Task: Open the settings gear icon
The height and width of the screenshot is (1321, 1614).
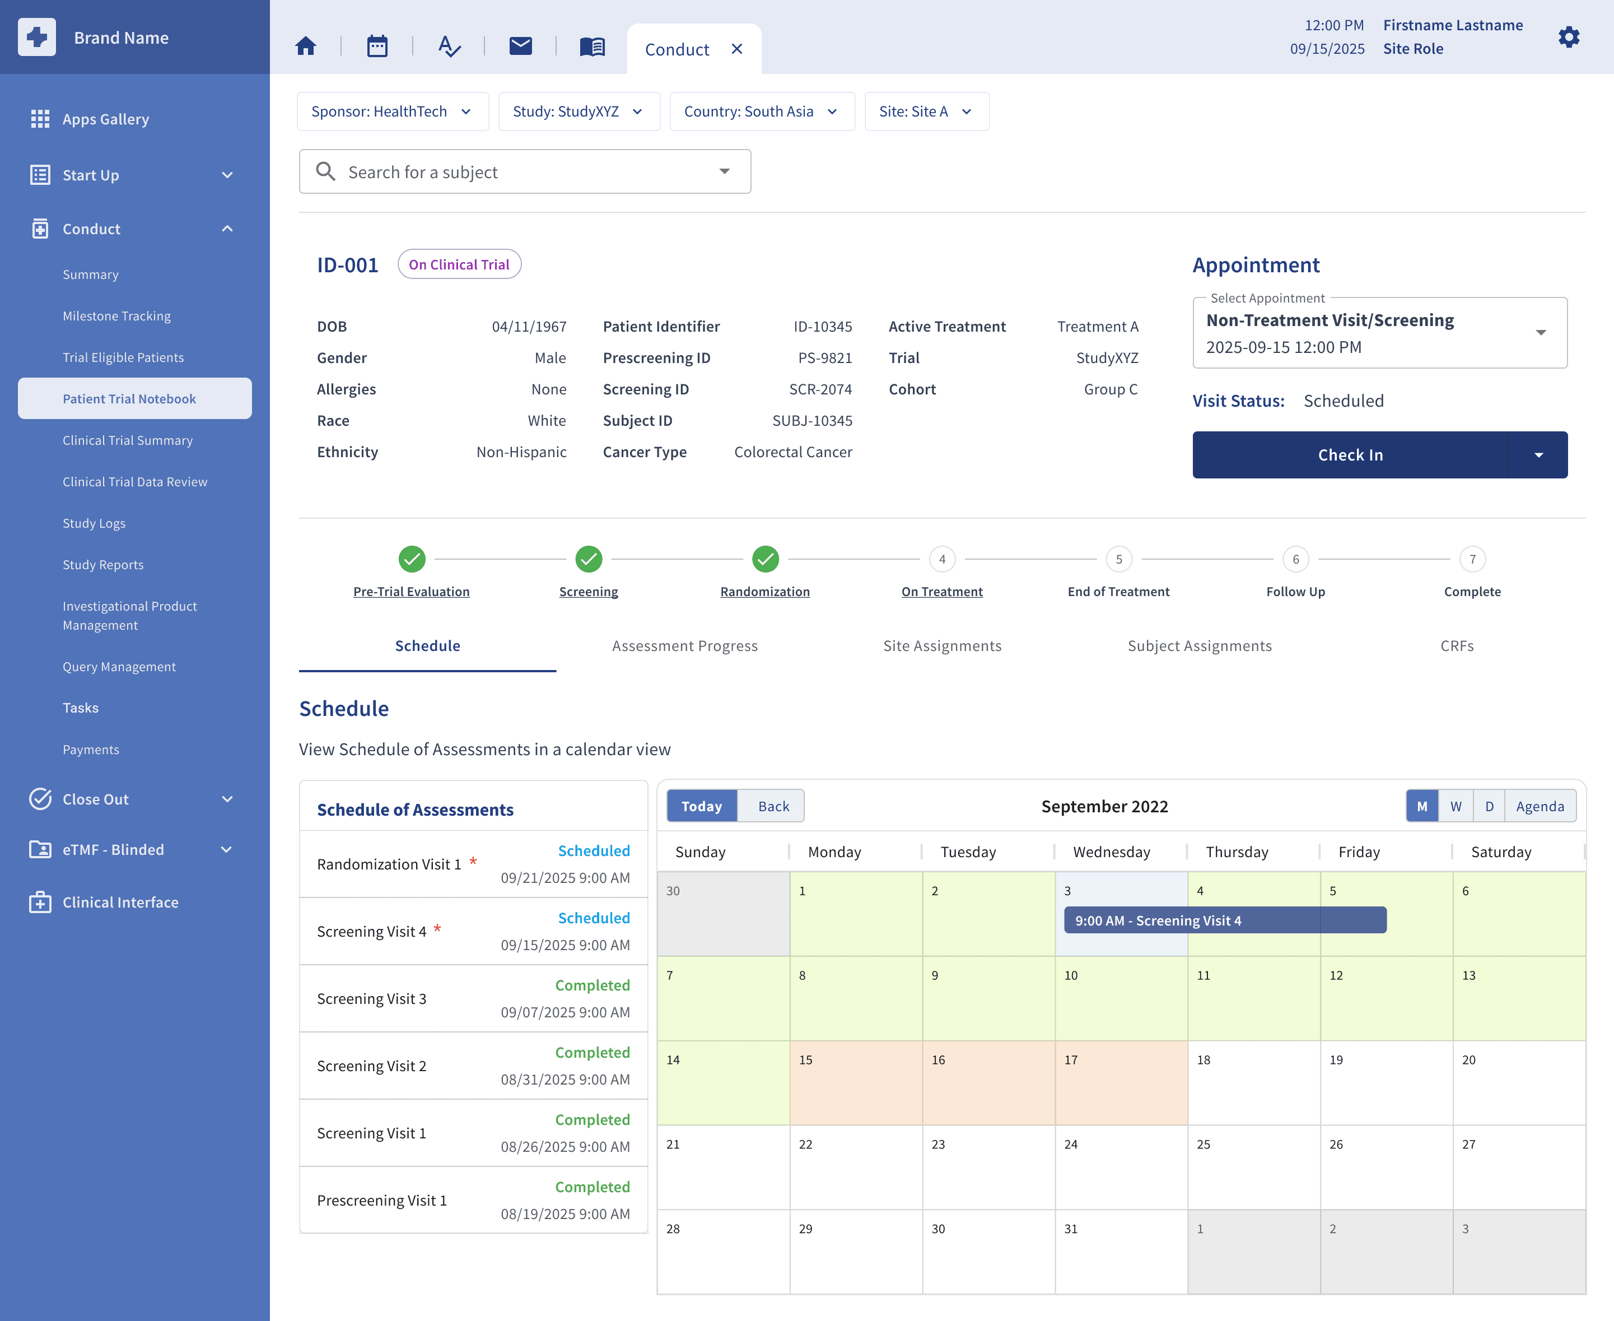Action: [1569, 38]
